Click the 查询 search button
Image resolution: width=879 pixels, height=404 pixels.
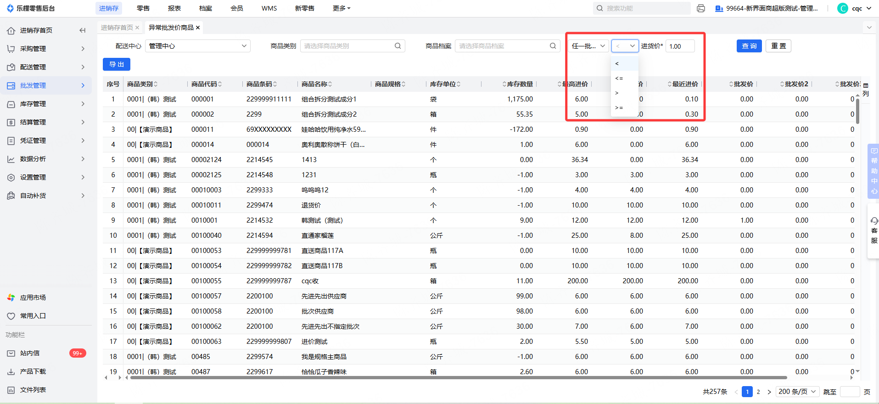tap(749, 46)
